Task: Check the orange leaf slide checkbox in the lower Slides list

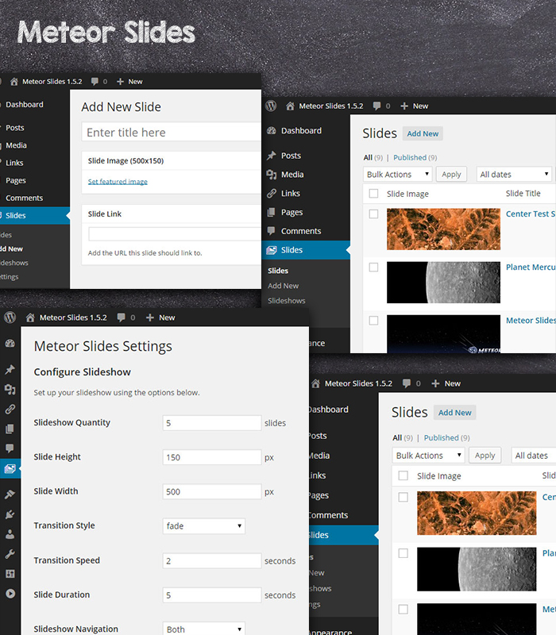Action: (403, 497)
